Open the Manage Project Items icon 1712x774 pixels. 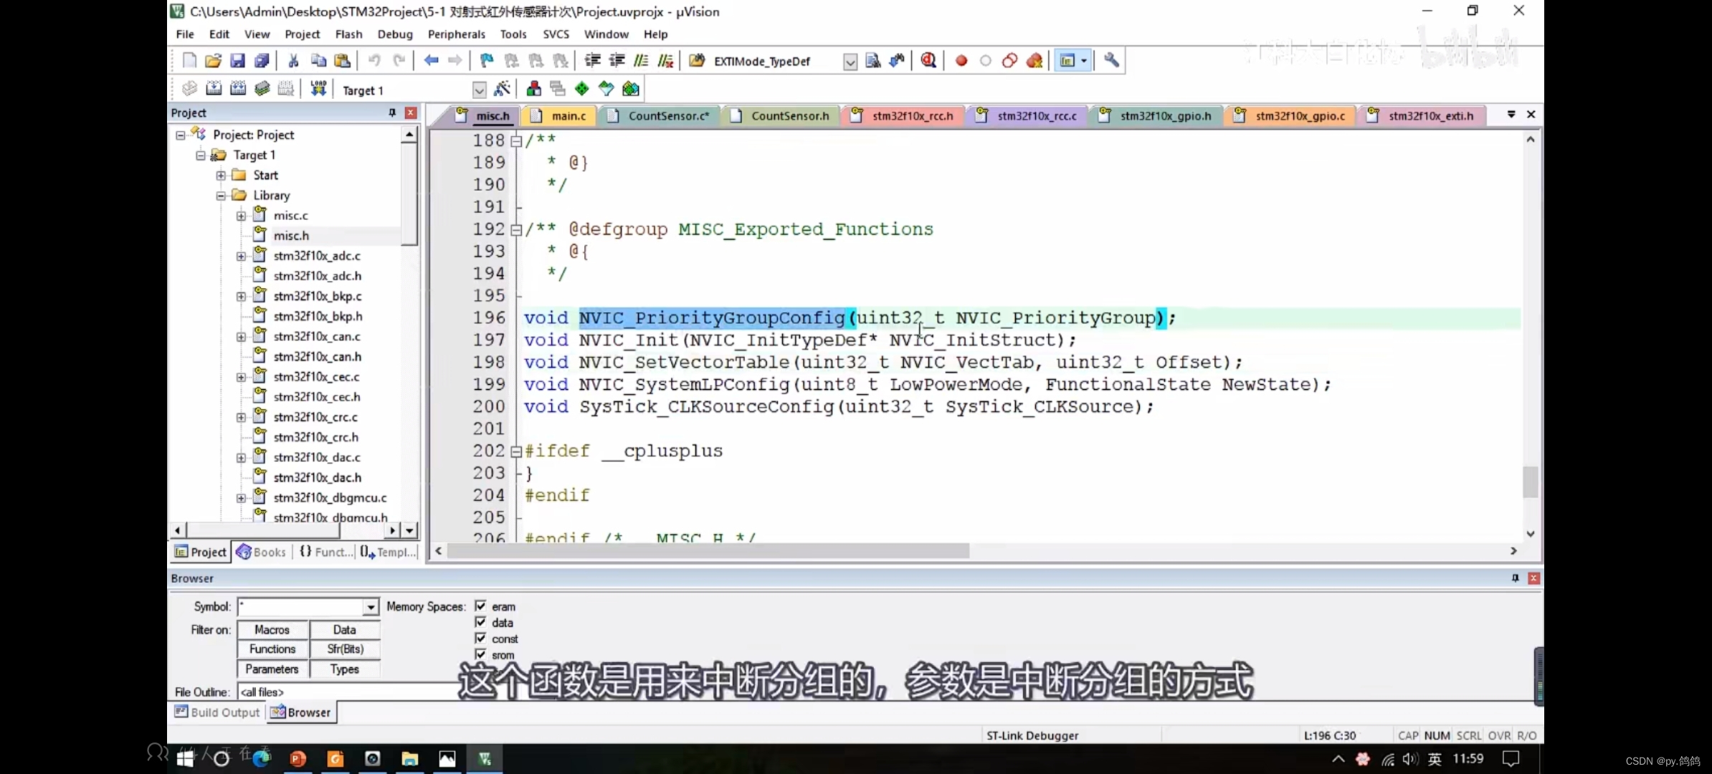[x=533, y=89]
